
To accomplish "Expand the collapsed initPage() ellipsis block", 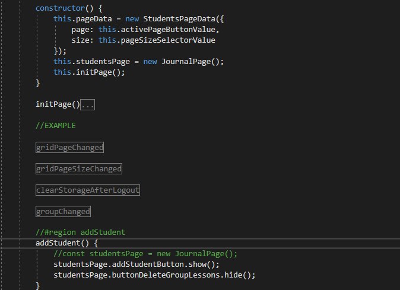I will [87, 105].
